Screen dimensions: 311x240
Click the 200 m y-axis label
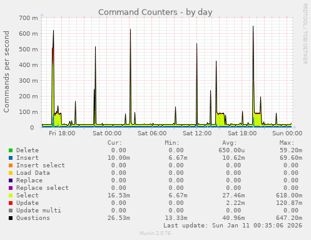(x=29, y=97)
